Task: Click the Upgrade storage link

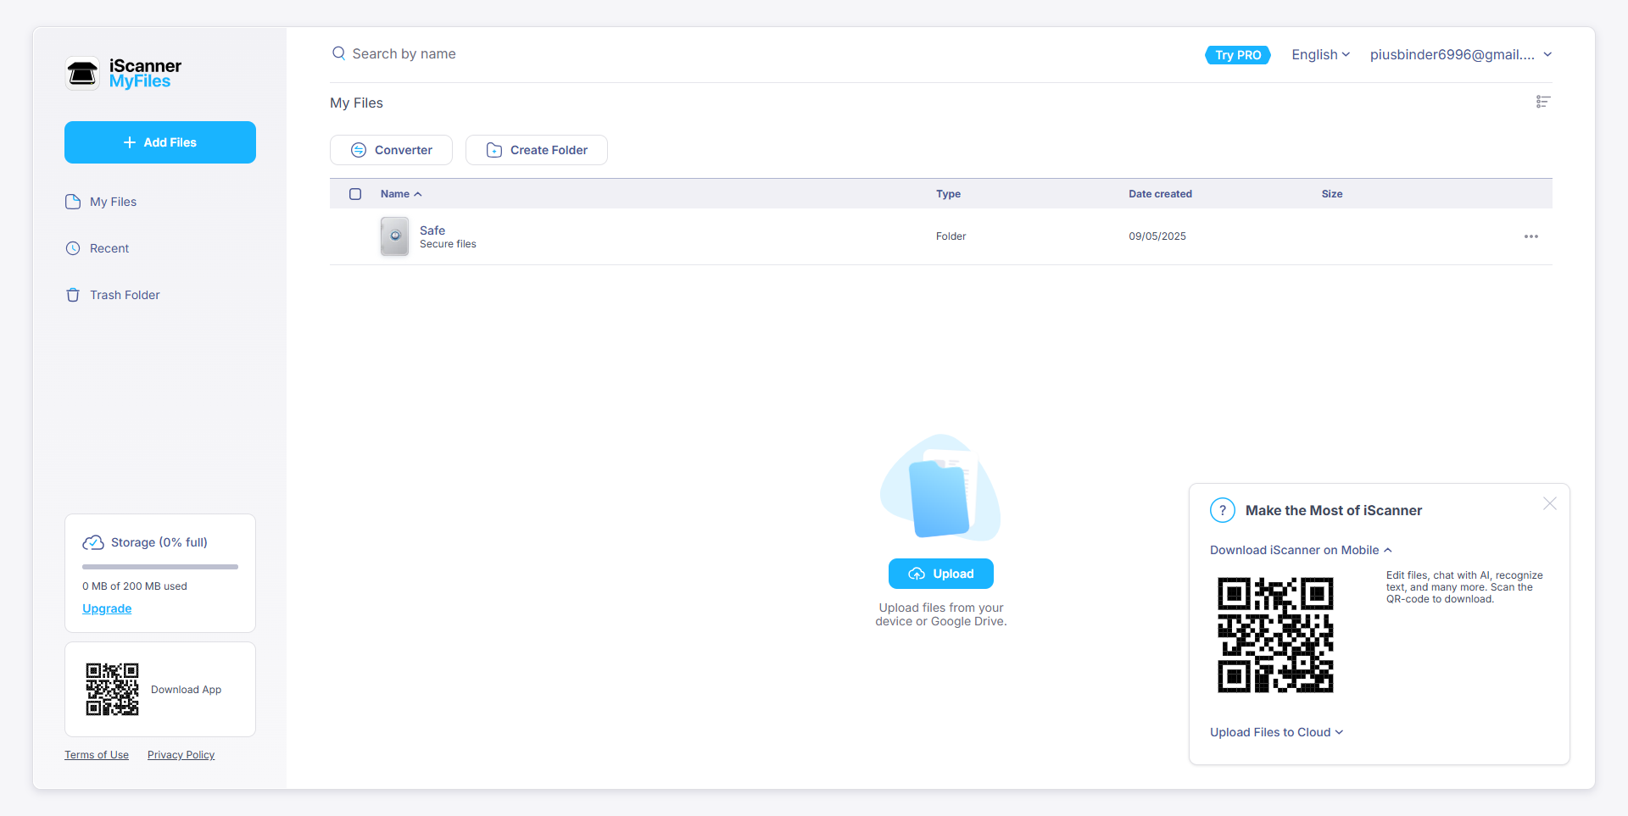Action: click(107, 608)
